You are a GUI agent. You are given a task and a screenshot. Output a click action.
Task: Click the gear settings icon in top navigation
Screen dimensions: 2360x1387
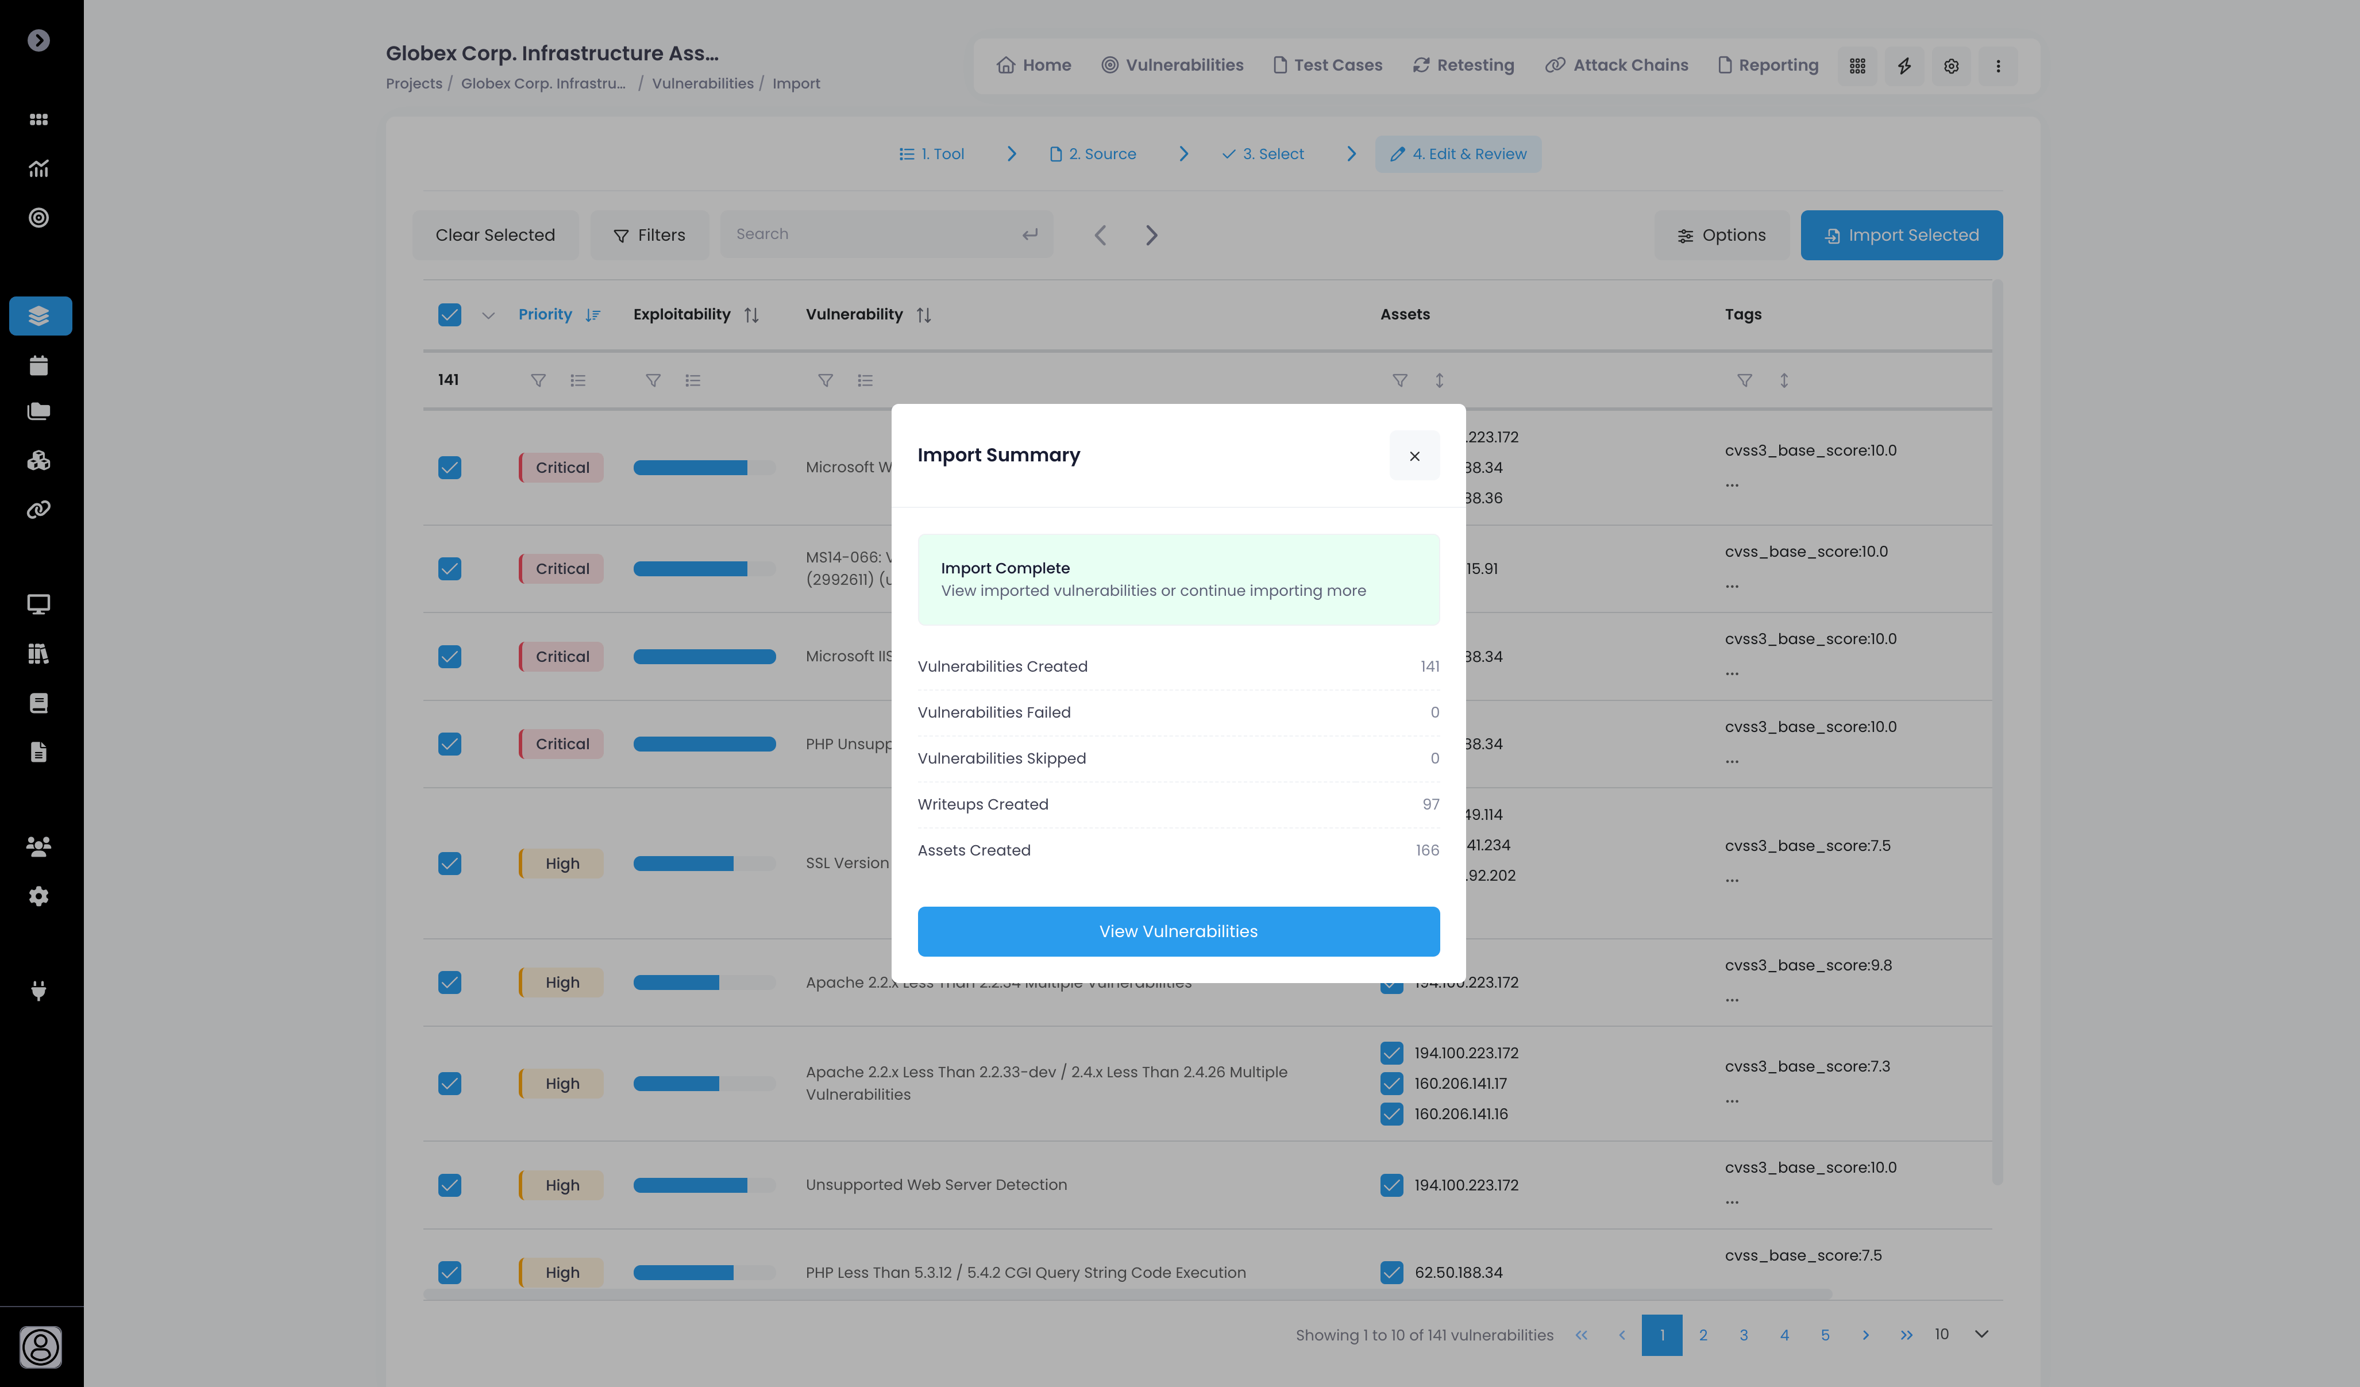click(x=1951, y=66)
